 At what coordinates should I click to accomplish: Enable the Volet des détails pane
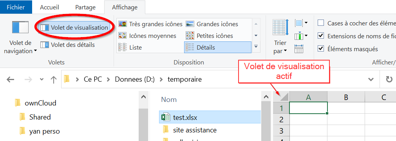pos(67,45)
